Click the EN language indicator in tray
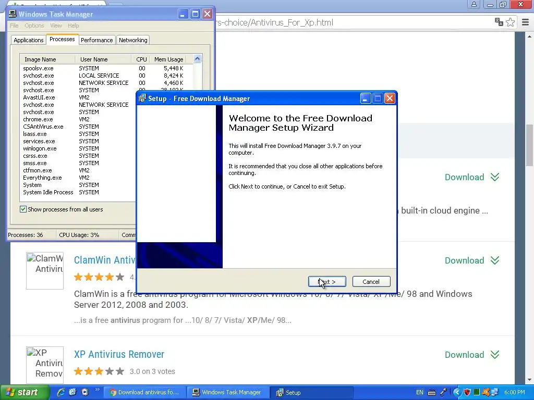The image size is (534, 400). pyautogui.click(x=420, y=393)
